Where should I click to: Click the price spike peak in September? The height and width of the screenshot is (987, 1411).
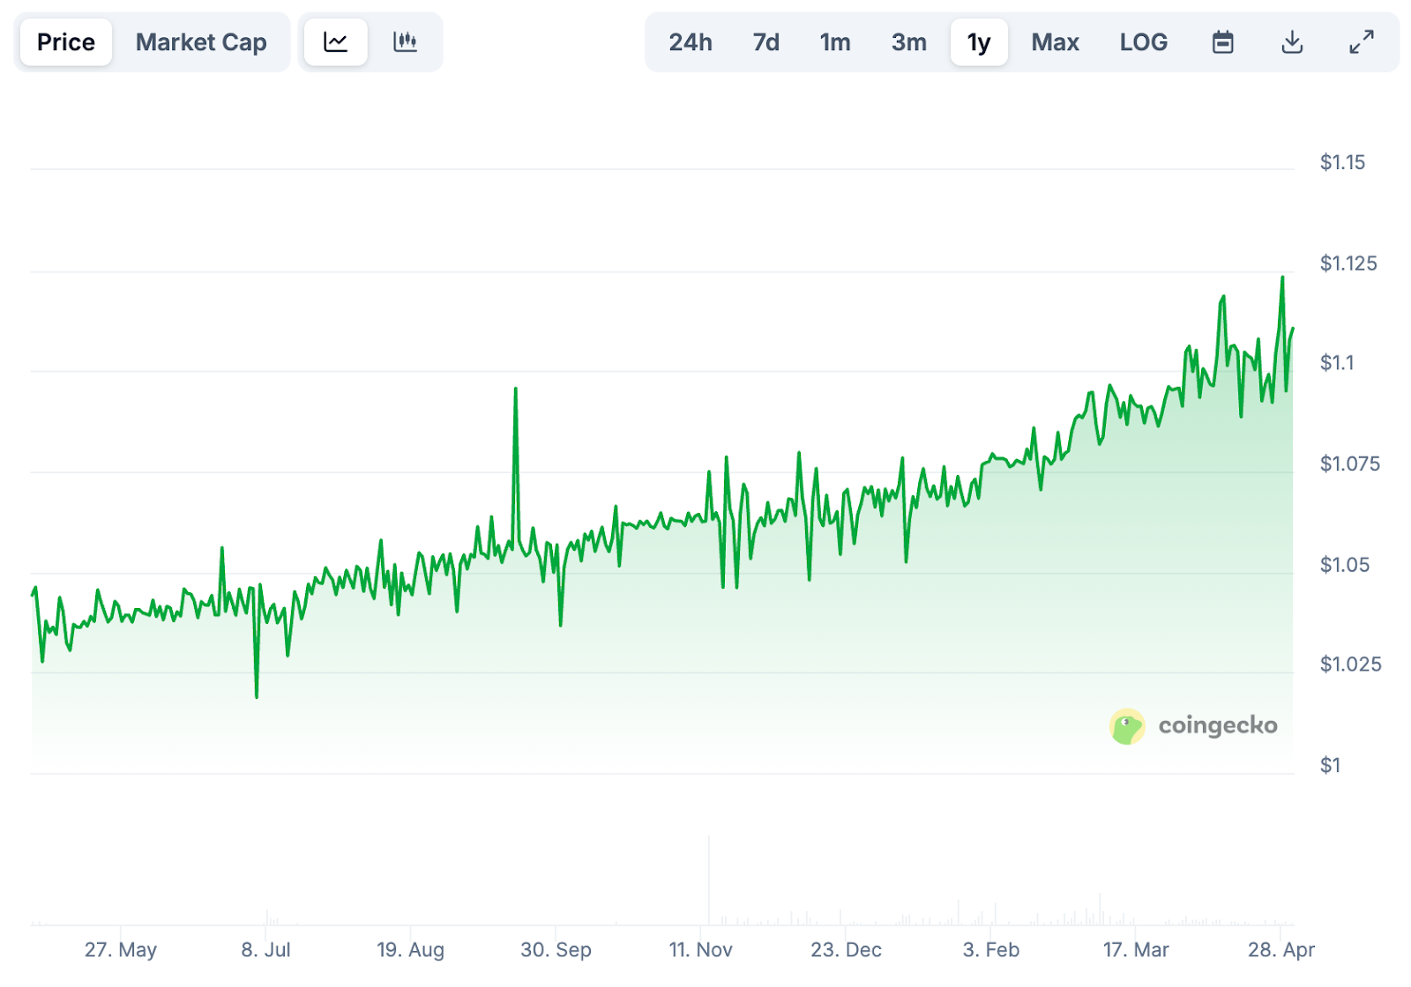pyautogui.click(x=516, y=389)
